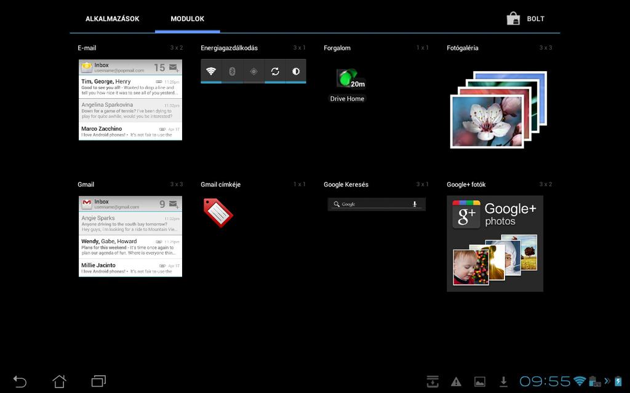The width and height of the screenshot is (630, 393).
Task: Click the E-mail widget title
Action: [x=87, y=48]
